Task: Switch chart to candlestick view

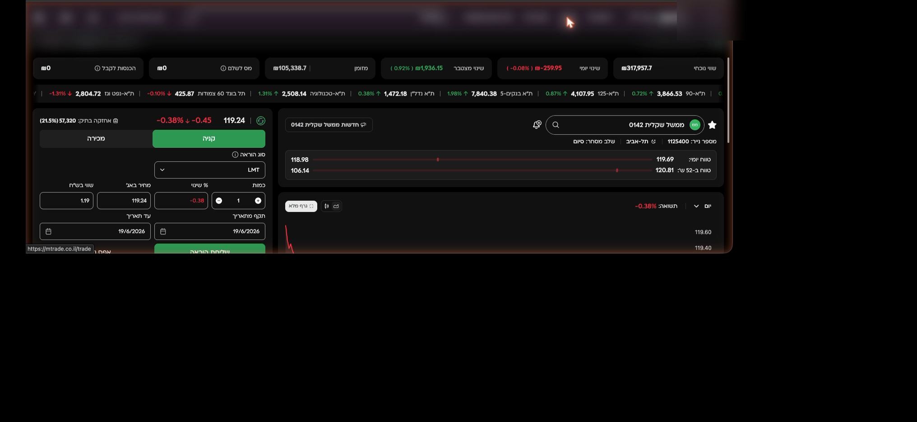Action: tap(326, 206)
